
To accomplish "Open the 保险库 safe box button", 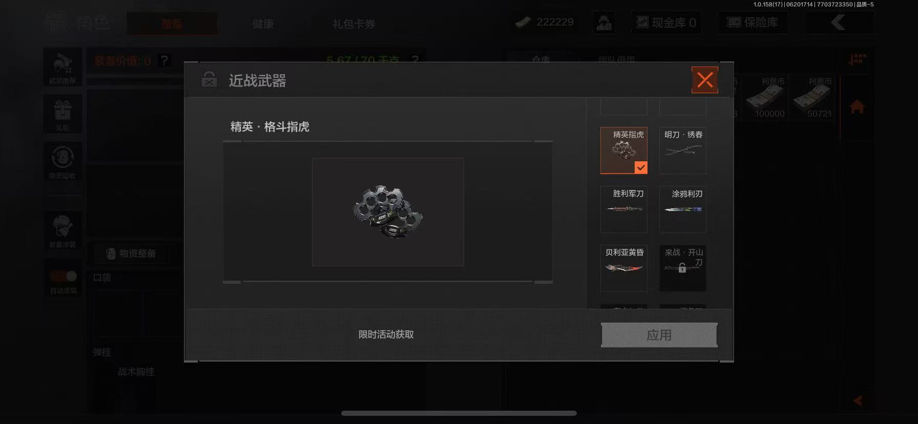I will click(x=753, y=23).
